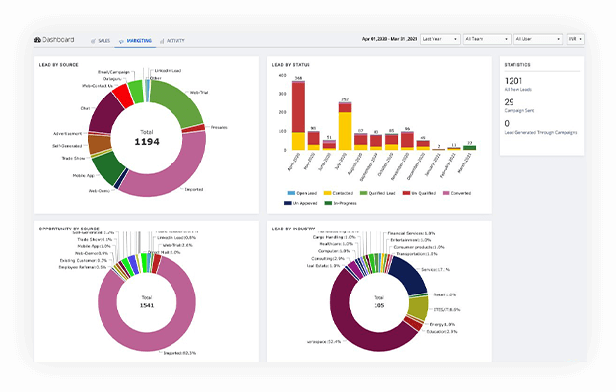Click the date range text in header
The width and height of the screenshot is (616, 392).
click(389, 39)
